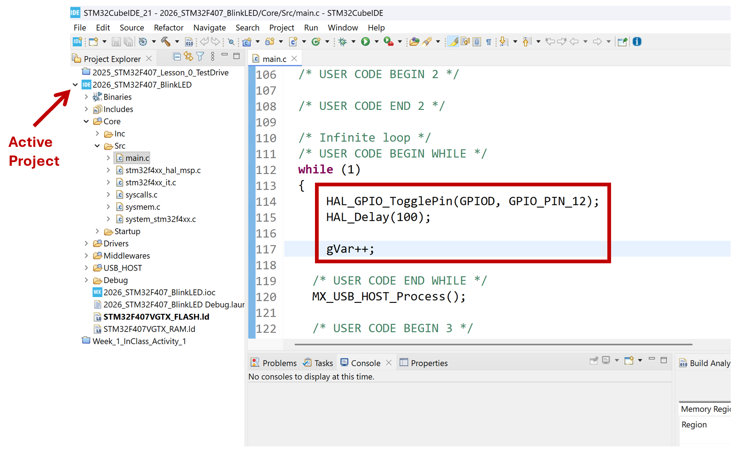Click the binary 010 instruction stepping icon
Screen dimensions: 750x455
(189, 42)
